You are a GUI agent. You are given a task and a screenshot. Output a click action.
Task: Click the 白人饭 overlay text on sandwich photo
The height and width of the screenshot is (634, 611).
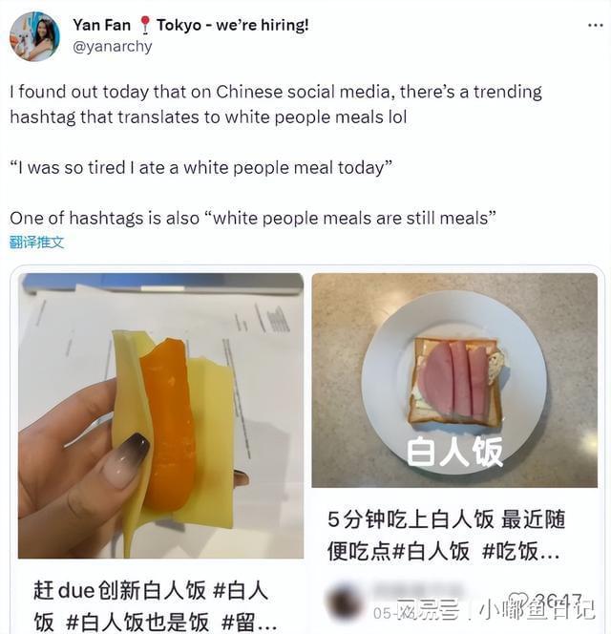click(454, 452)
